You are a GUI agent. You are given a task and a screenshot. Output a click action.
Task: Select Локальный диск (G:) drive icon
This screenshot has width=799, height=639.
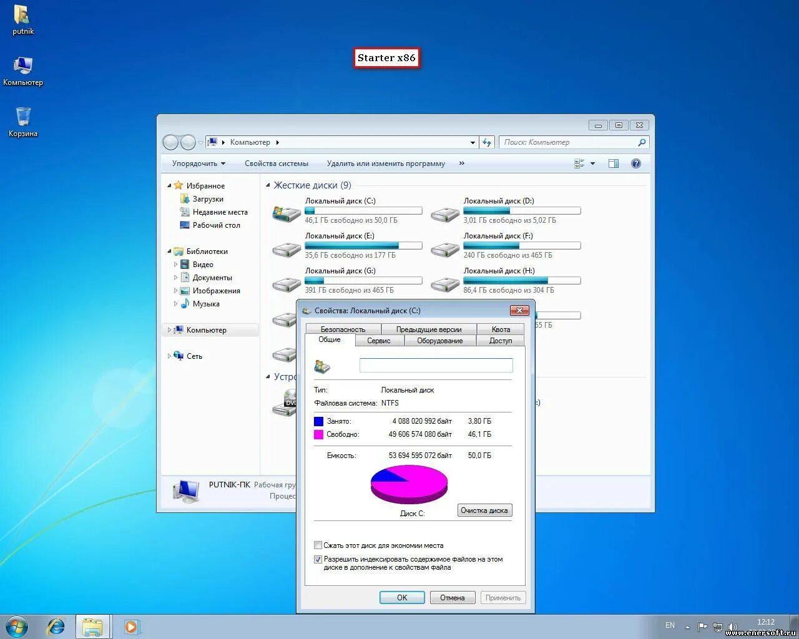click(x=287, y=284)
